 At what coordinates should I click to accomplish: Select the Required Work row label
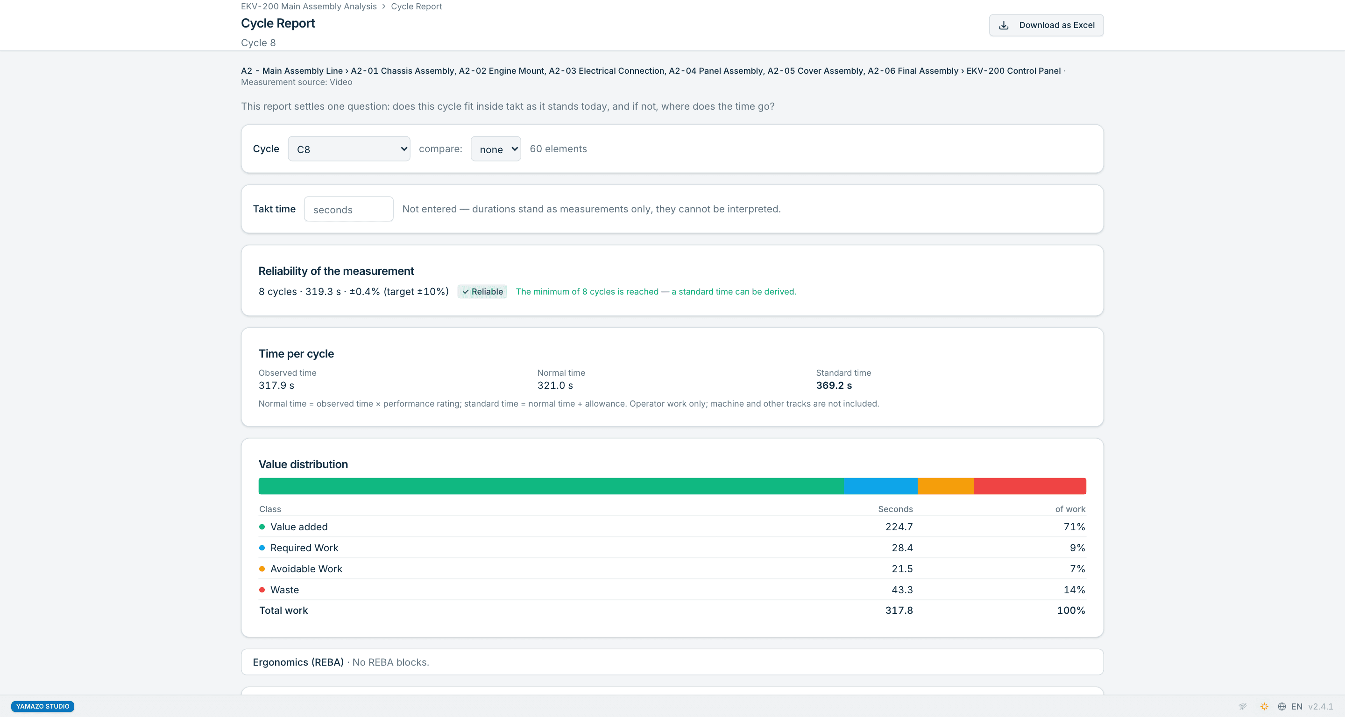point(304,548)
